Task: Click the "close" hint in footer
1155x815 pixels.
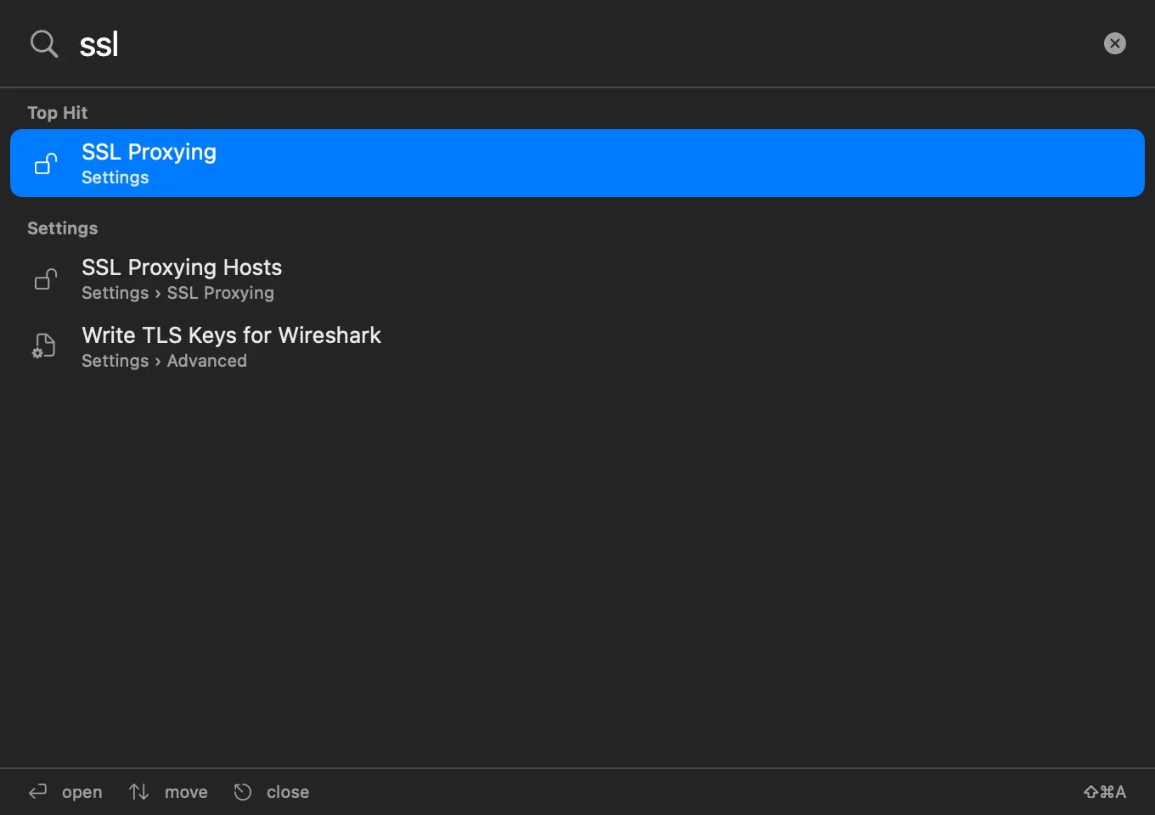Action: (x=288, y=792)
